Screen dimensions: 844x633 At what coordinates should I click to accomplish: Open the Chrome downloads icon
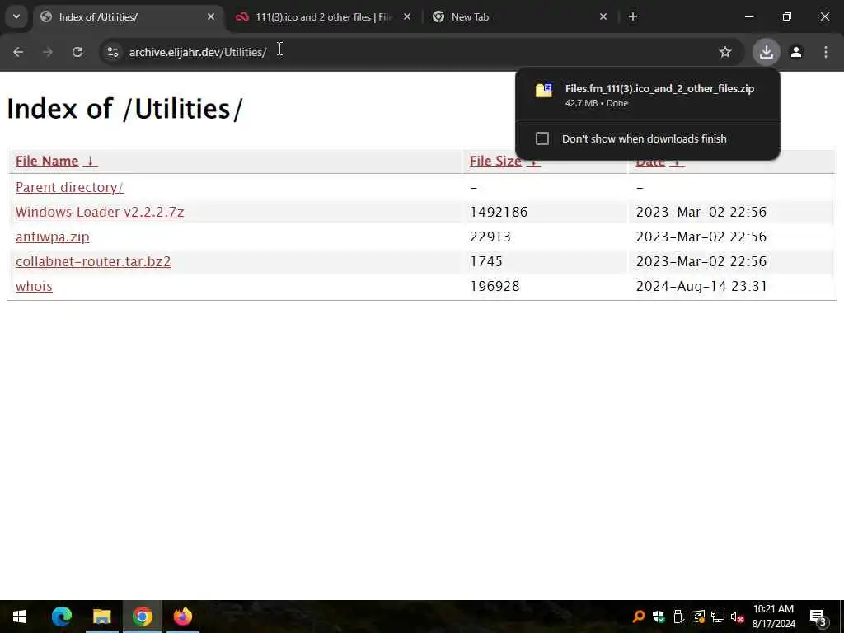(766, 52)
